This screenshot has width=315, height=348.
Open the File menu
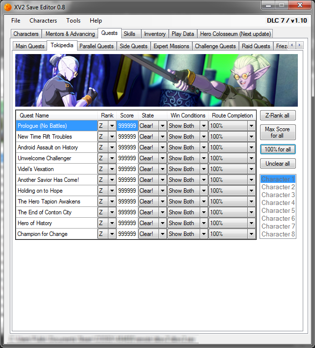(16, 21)
